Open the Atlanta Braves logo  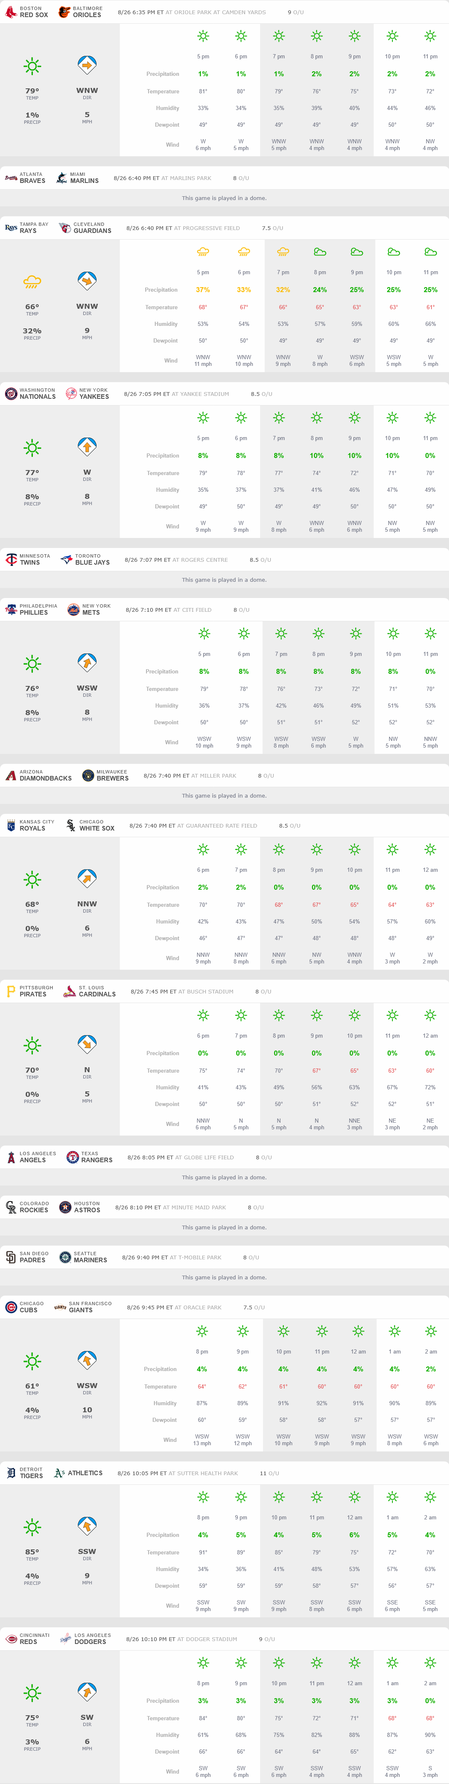11,178
